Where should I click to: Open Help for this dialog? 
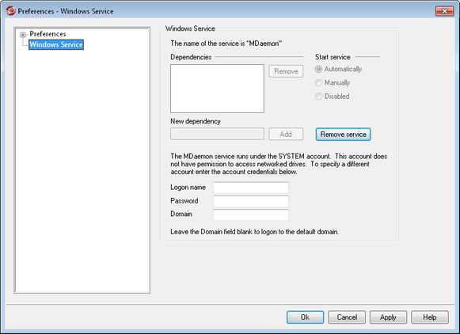(x=430, y=317)
